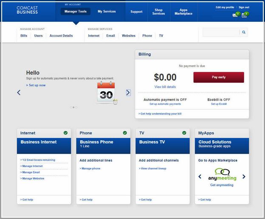Click Add additional channels
Screen dimensions: 265x219
point(159,160)
